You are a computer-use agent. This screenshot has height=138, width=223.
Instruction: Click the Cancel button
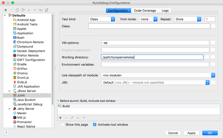[173, 133]
